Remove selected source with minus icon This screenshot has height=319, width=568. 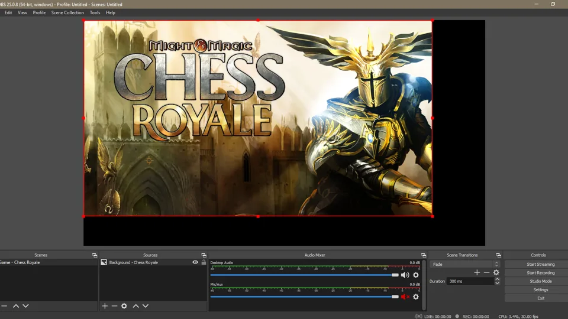[114, 306]
